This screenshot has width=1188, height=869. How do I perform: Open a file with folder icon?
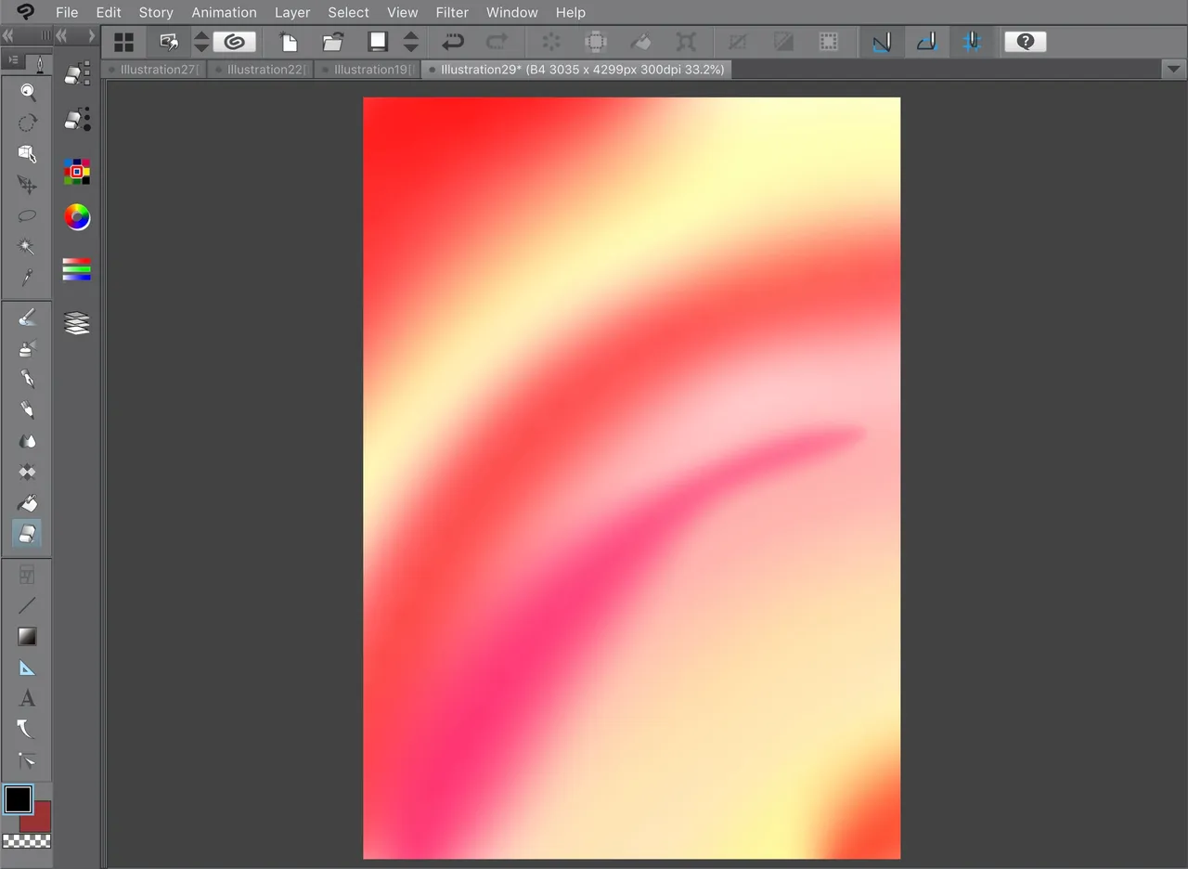(332, 42)
